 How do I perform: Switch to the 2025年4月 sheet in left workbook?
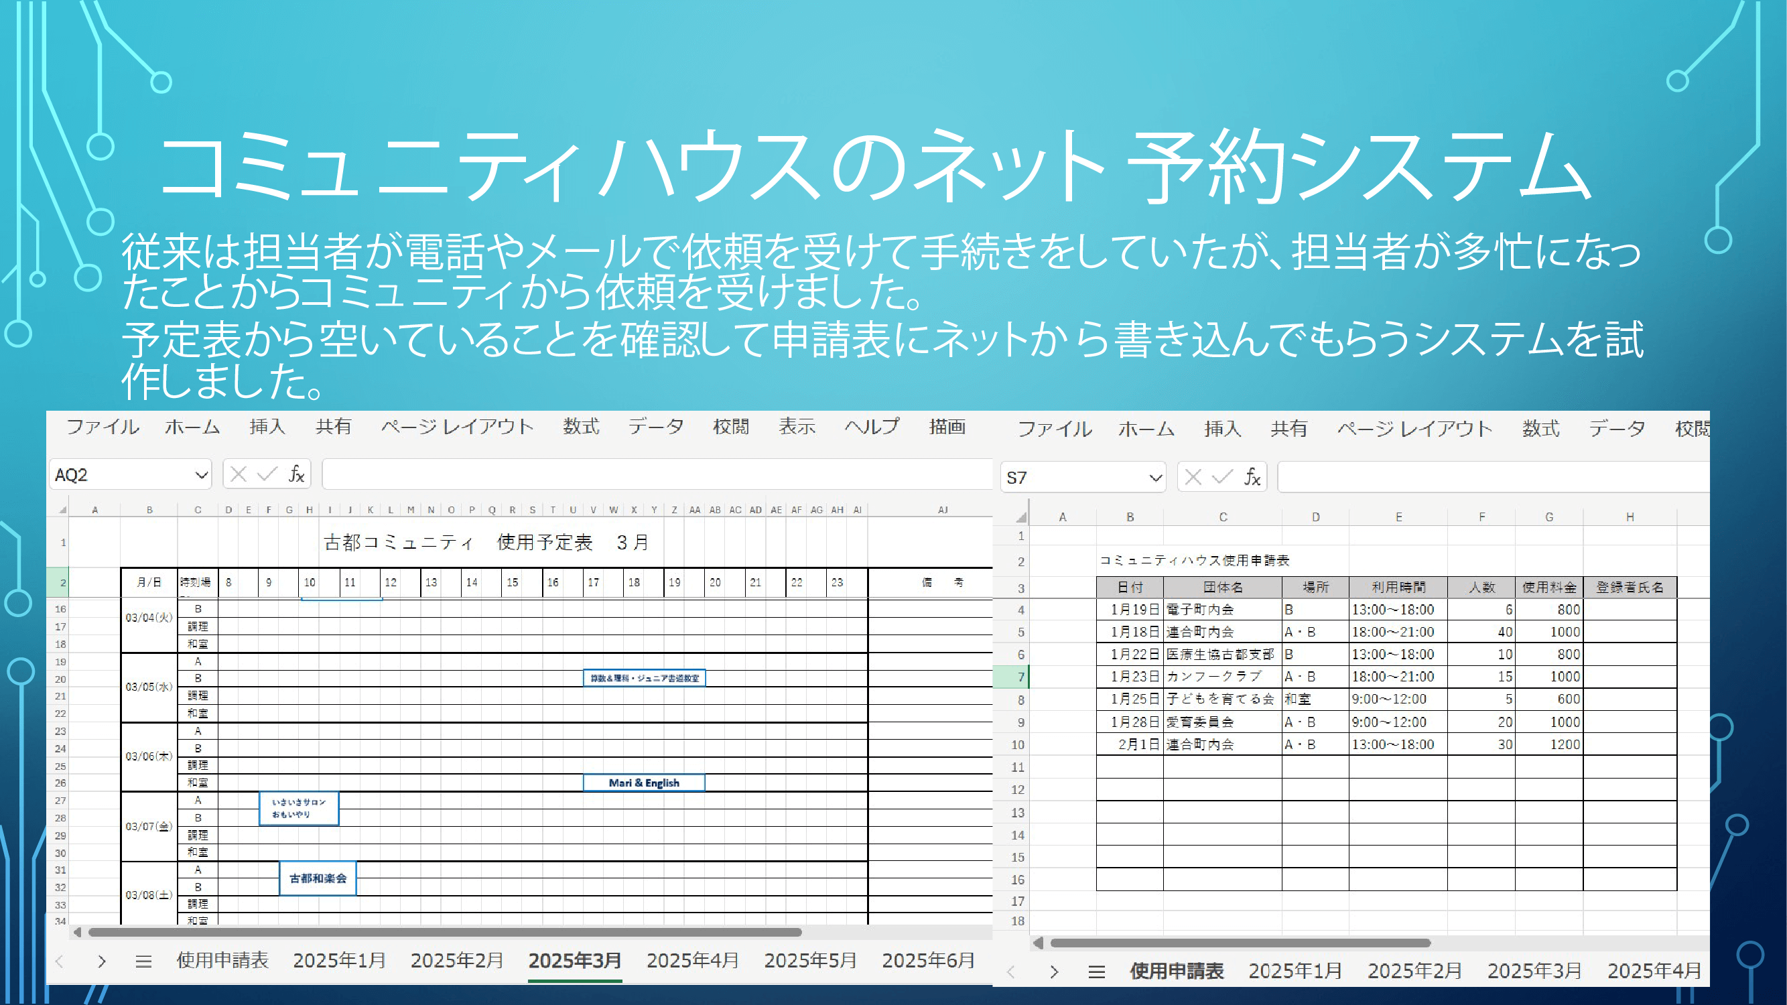692,961
